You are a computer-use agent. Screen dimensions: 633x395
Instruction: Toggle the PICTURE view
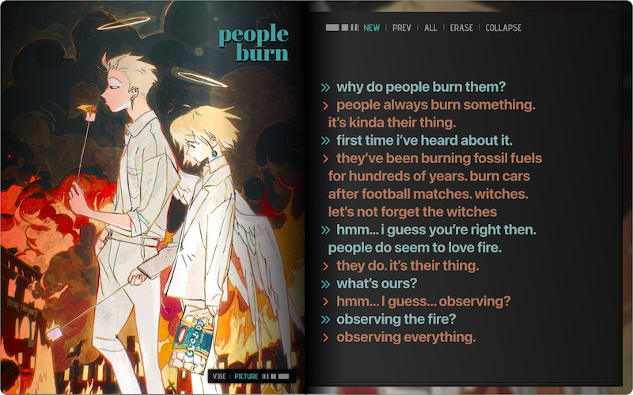coord(246,377)
